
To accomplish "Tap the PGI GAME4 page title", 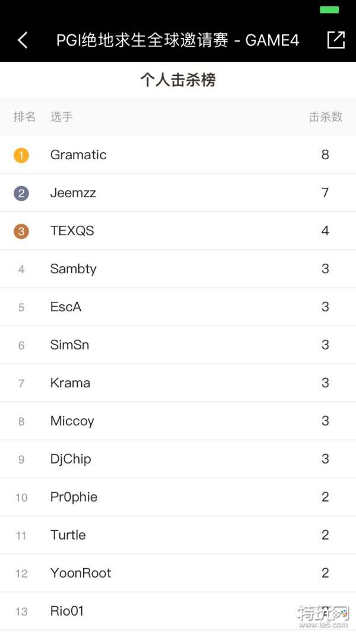I will (177, 40).
